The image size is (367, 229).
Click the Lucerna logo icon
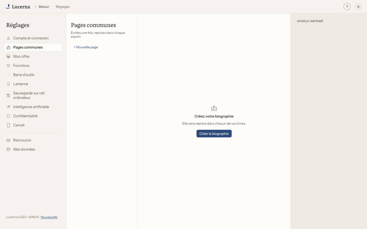8,6
